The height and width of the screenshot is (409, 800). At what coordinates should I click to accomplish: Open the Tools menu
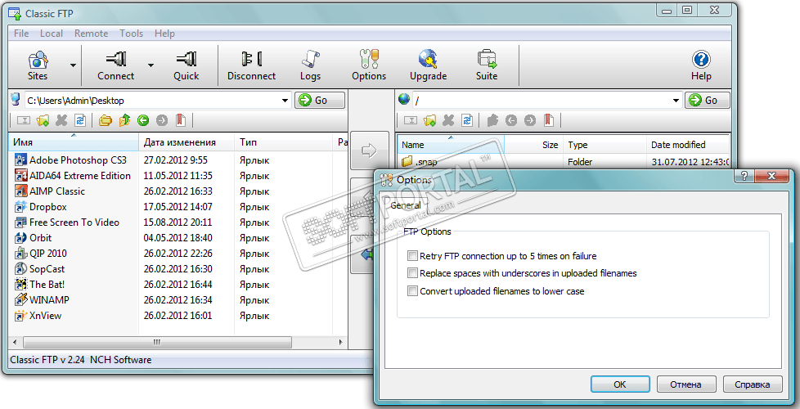pyautogui.click(x=131, y=34)
